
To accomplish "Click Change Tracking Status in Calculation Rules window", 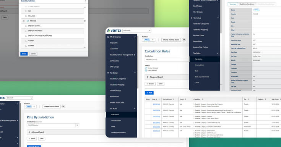I will tap(171, 40).
